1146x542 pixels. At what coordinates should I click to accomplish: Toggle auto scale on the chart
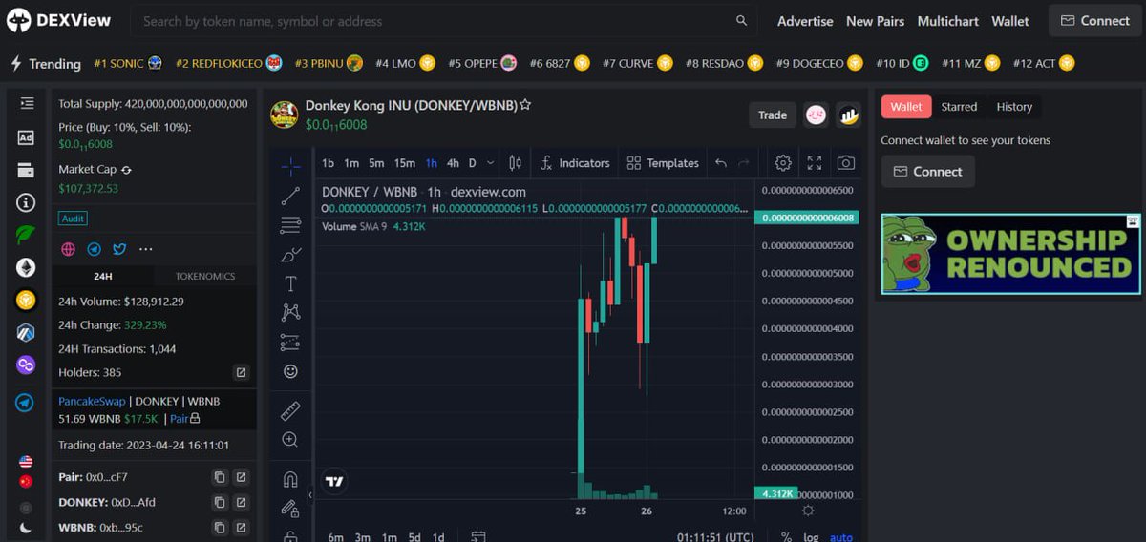click(x=841, y=537)
